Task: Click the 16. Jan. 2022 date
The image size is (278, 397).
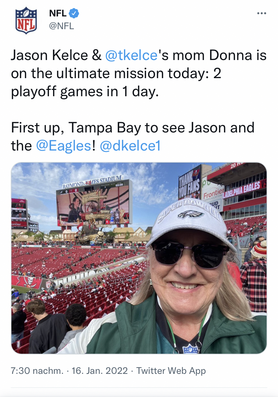Action: (100, 371)
